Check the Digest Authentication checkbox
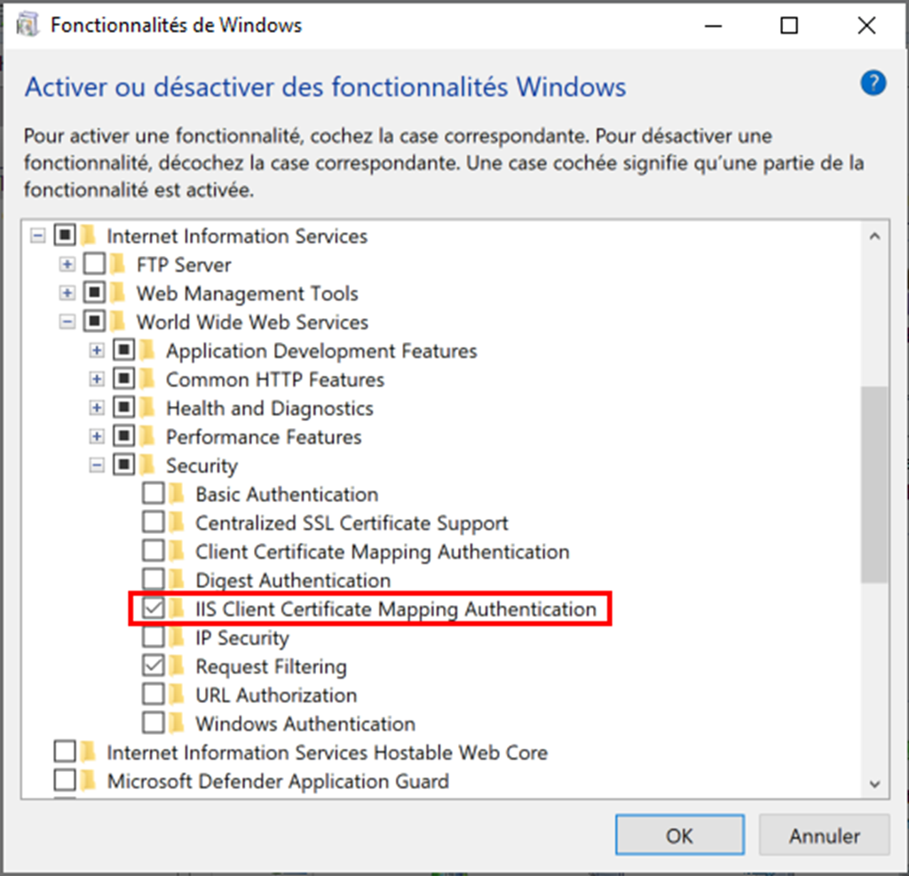The height and width of the screenshot is (876, 909). [153, 580]
